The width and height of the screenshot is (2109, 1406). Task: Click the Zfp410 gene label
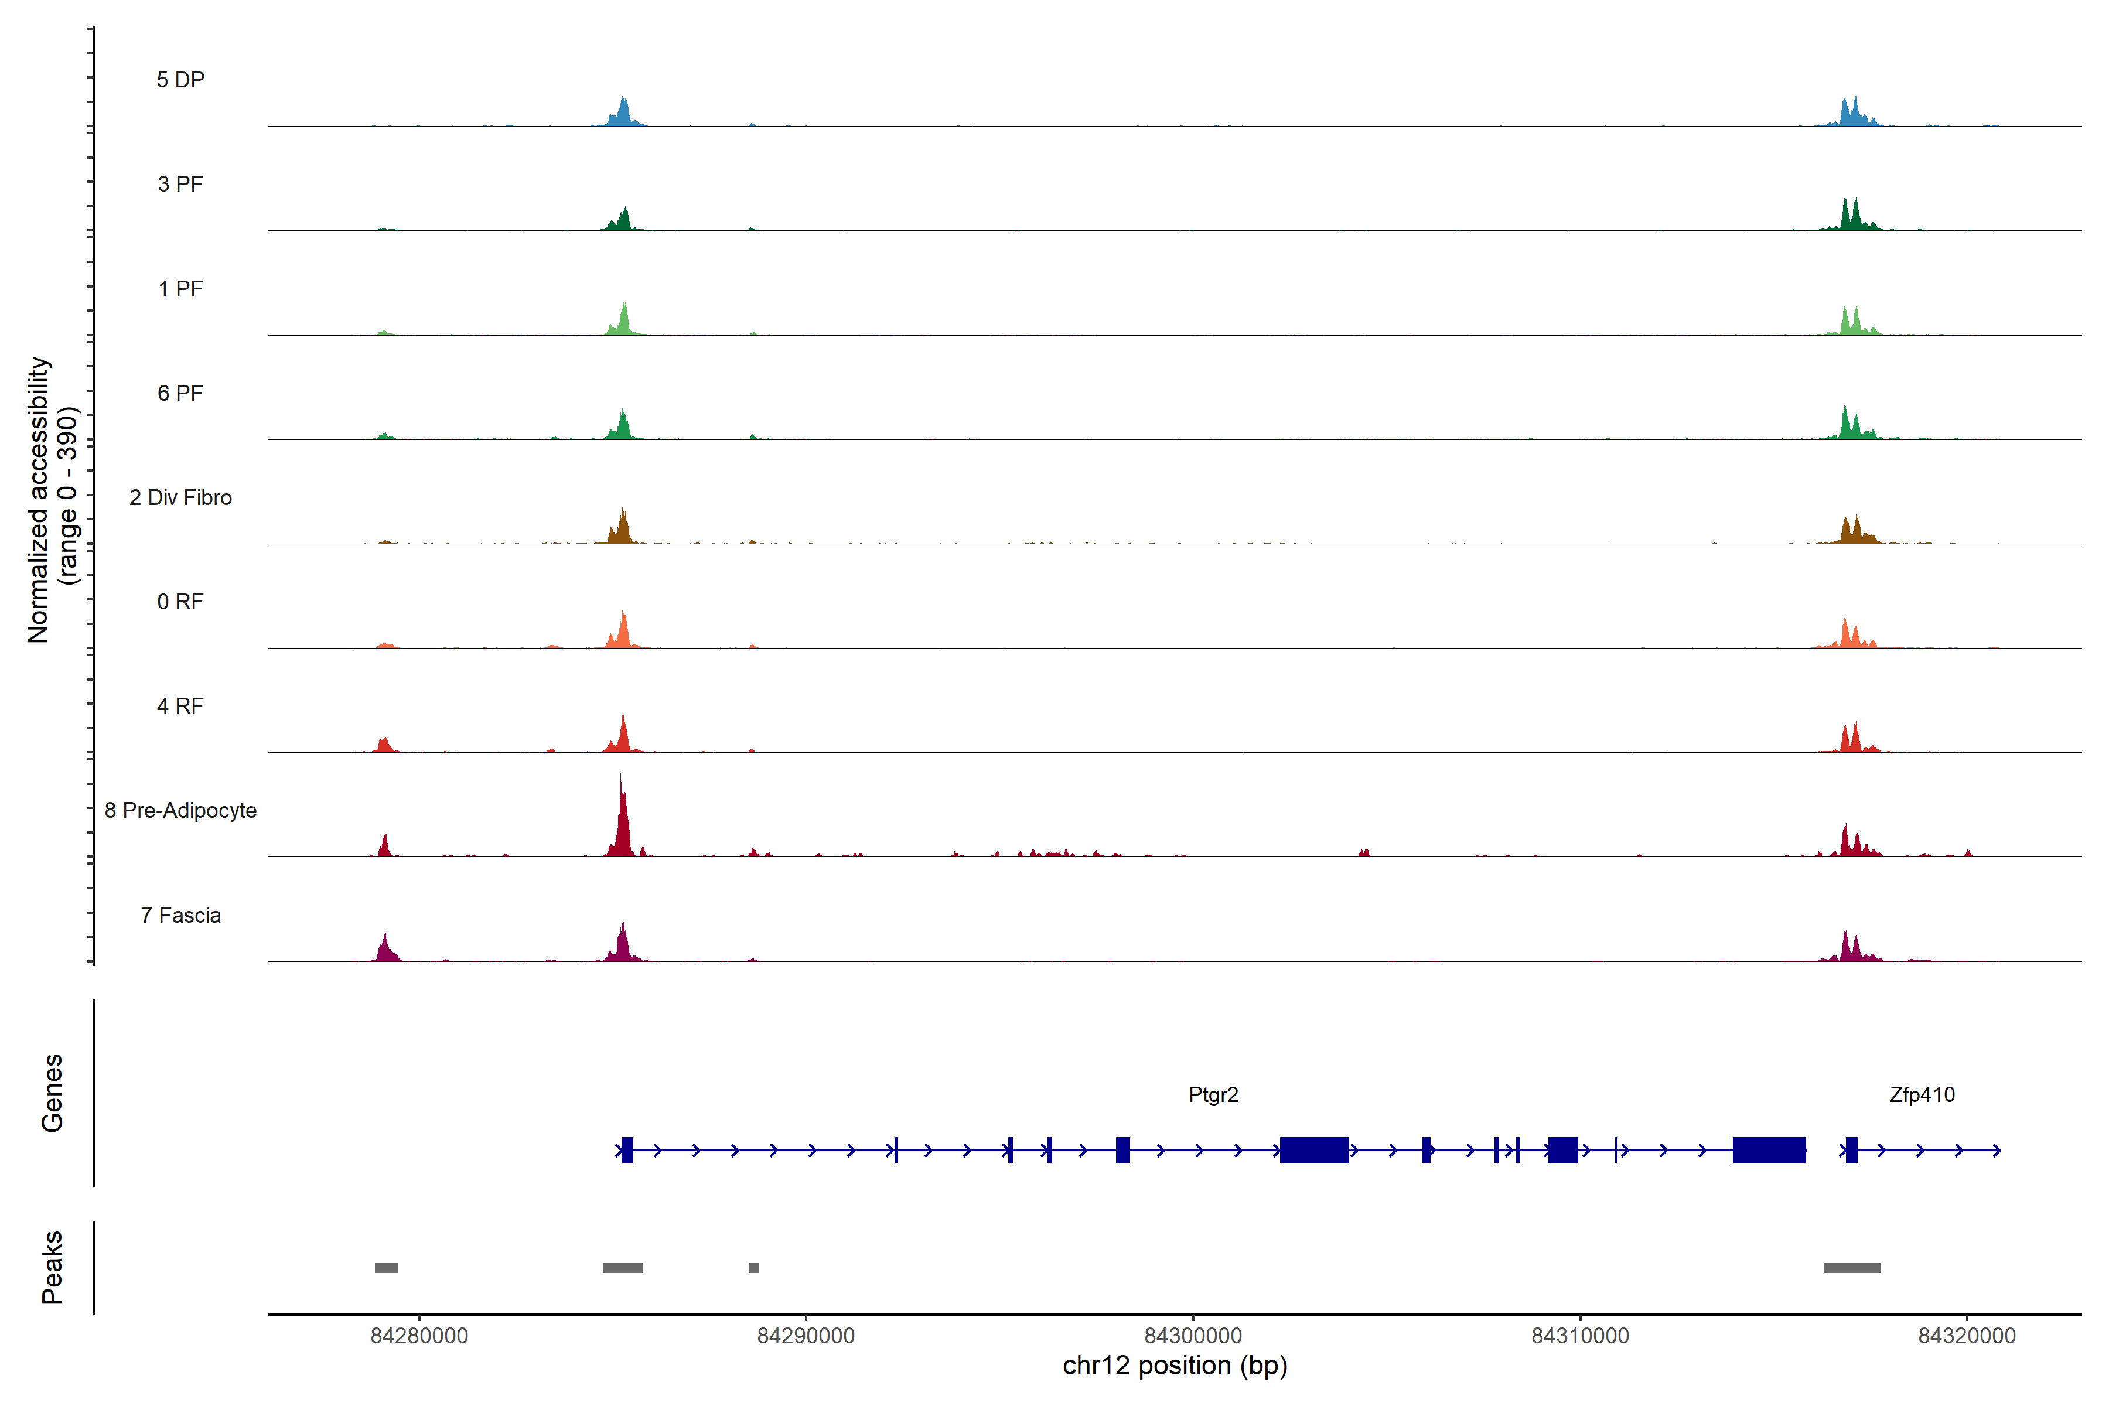tap(1922, 1095)
